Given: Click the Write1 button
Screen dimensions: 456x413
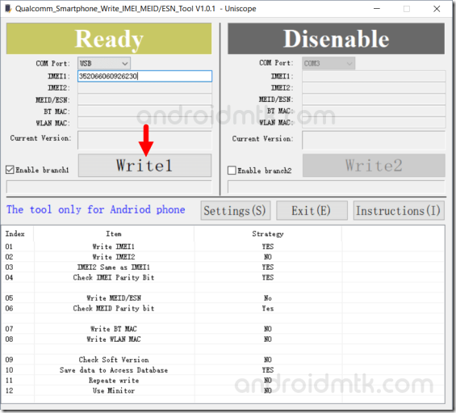Looking at the screenshot, I should 144,166.
